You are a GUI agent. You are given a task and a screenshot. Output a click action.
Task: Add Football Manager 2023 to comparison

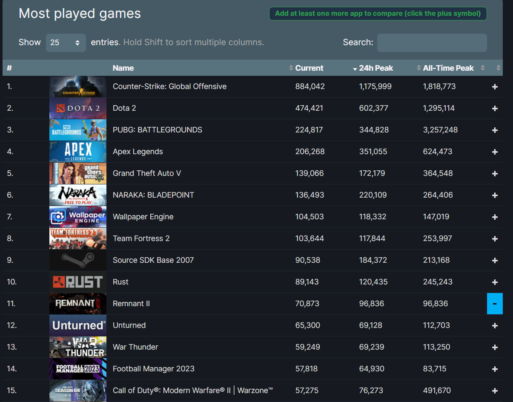[x=495, y=369]
